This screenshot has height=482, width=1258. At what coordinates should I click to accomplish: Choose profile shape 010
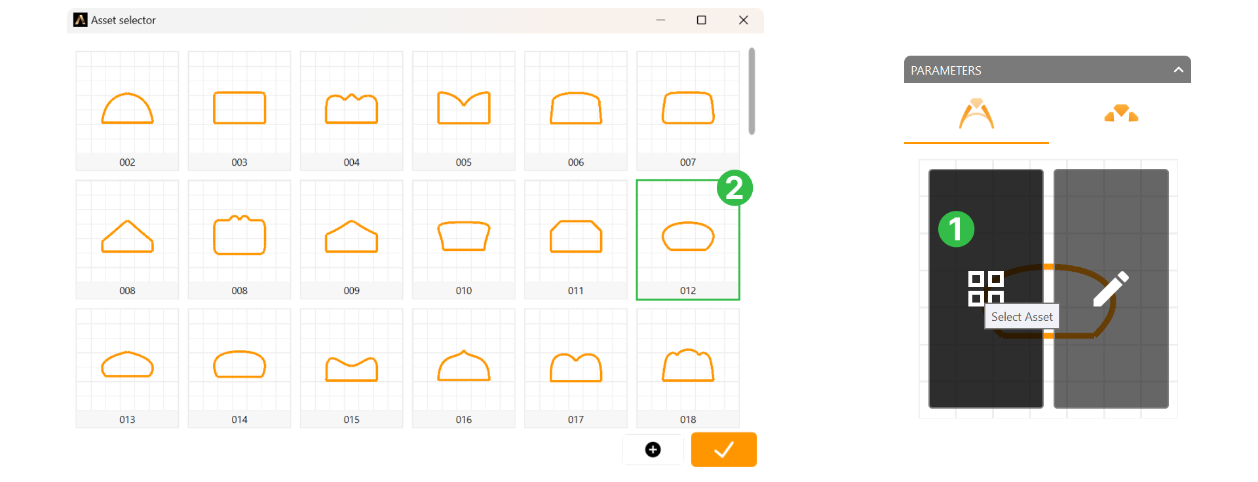pos(463,238)
